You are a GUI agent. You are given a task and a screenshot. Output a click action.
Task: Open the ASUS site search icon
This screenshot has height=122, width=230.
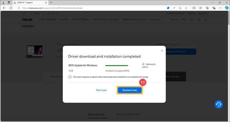[x=192, y=20]
